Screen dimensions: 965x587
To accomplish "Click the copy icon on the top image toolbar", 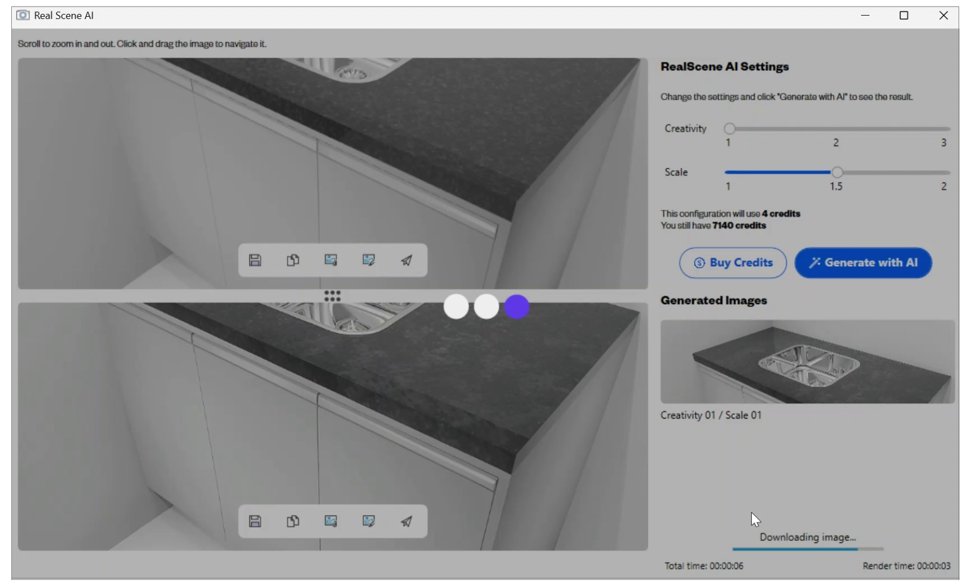I will [x=293, y=261].
